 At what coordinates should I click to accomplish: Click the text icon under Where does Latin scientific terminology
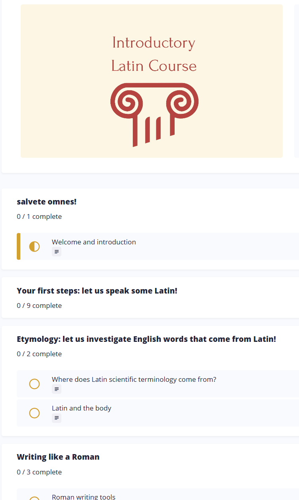pyautogui.click(x=57, y=389)
